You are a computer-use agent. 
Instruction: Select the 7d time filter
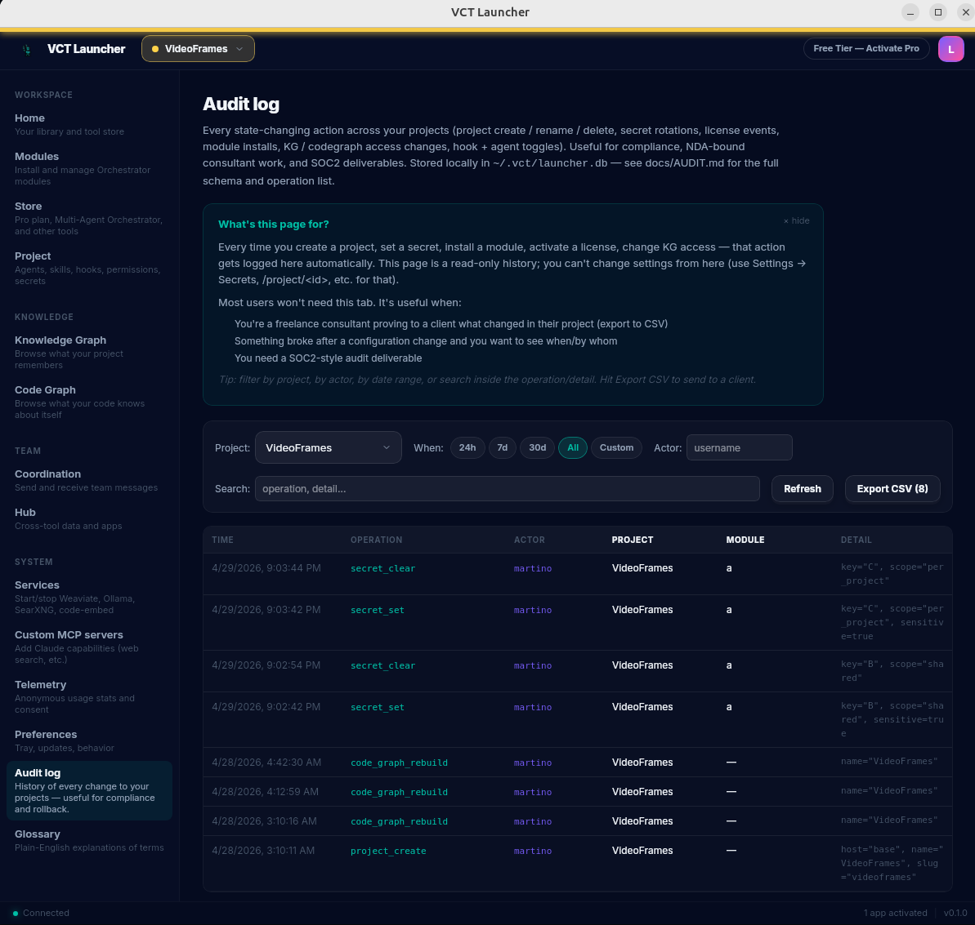(x=503, y=447)
